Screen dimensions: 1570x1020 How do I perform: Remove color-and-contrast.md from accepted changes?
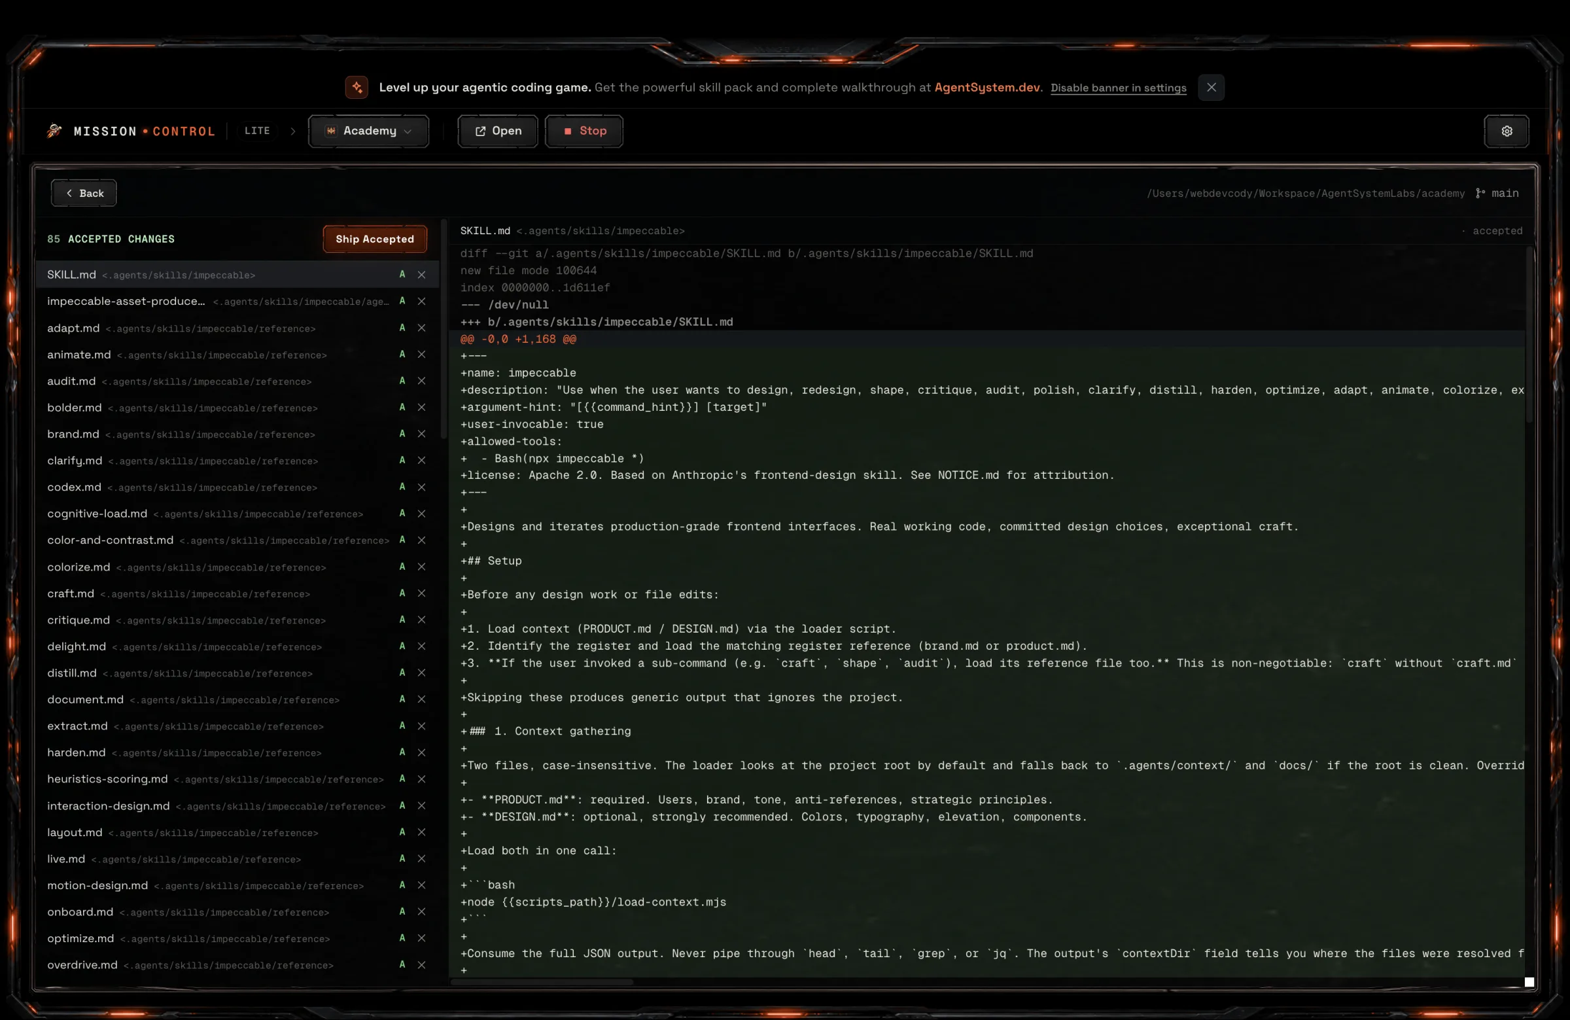(x=421, y=540)
